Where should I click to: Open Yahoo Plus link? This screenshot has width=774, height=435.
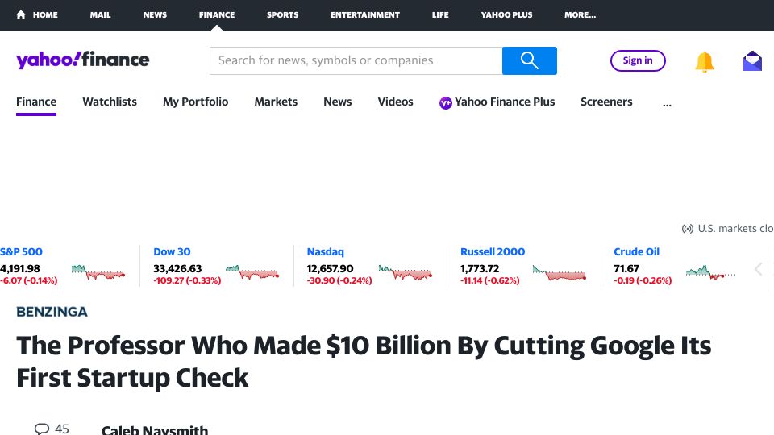(x=506, y=14)
